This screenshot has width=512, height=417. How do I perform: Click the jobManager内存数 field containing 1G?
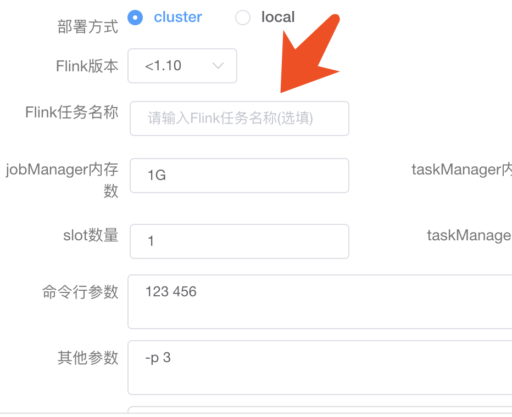(240, 176)
